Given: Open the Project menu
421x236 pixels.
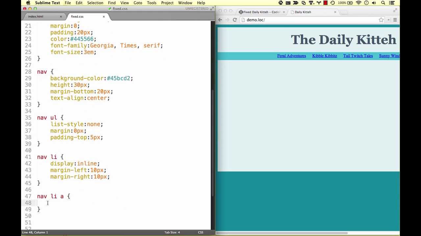Looking at the screenshot, I should pos(167,3).
